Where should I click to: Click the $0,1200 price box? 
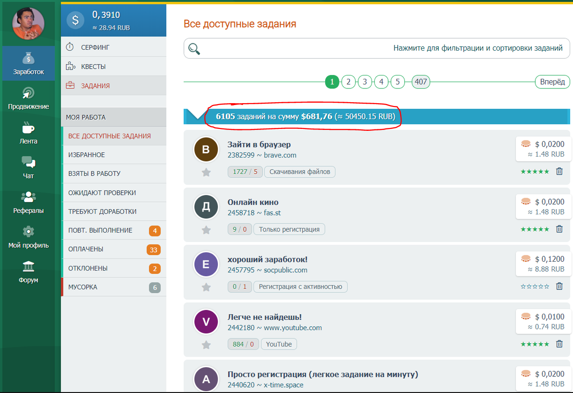543,264
